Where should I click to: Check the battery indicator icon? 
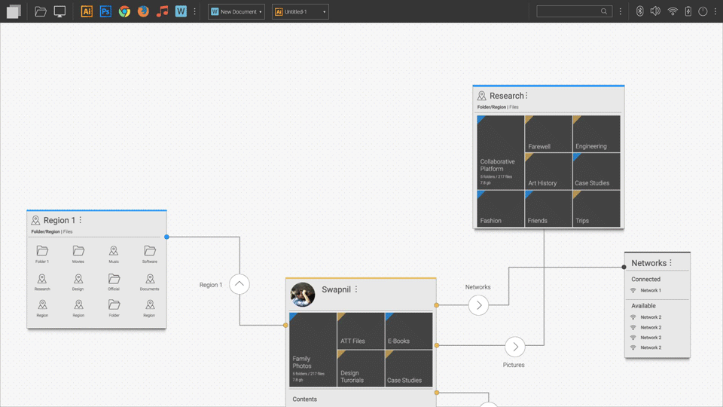click(688, 11)
